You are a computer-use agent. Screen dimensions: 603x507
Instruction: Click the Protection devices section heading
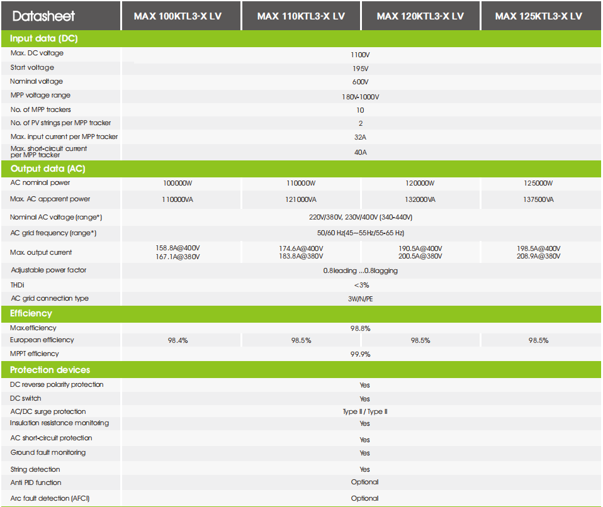click(50, 370)
